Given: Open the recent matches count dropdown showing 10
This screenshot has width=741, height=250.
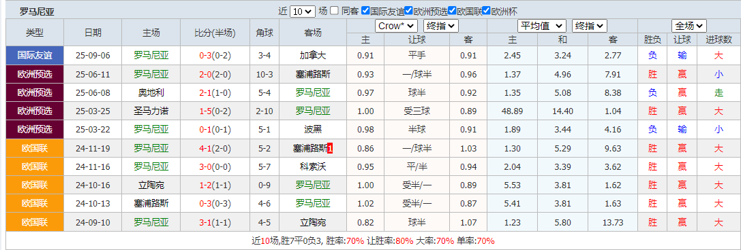Looking at the screenshot, I should (x=302, y=12).
